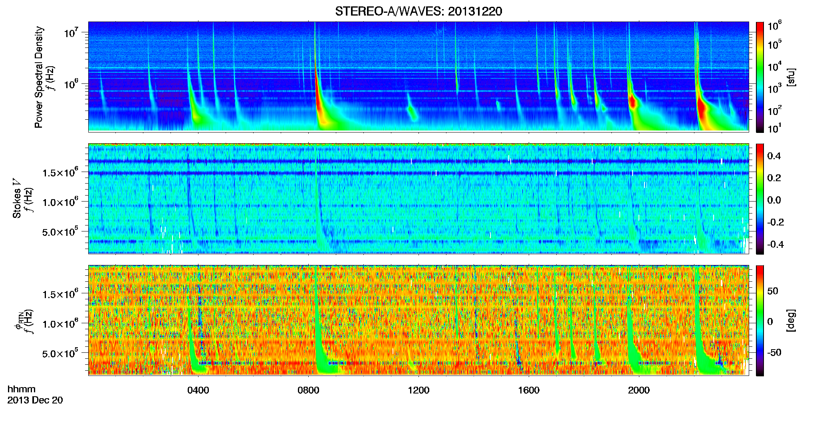The height and width of the screenshot is (431, 837).
Task: Select the "2013 Dec 20" date label
Action: point(35,400)
